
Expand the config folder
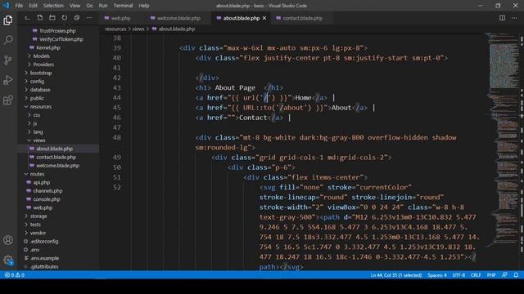tap(37, 82)
